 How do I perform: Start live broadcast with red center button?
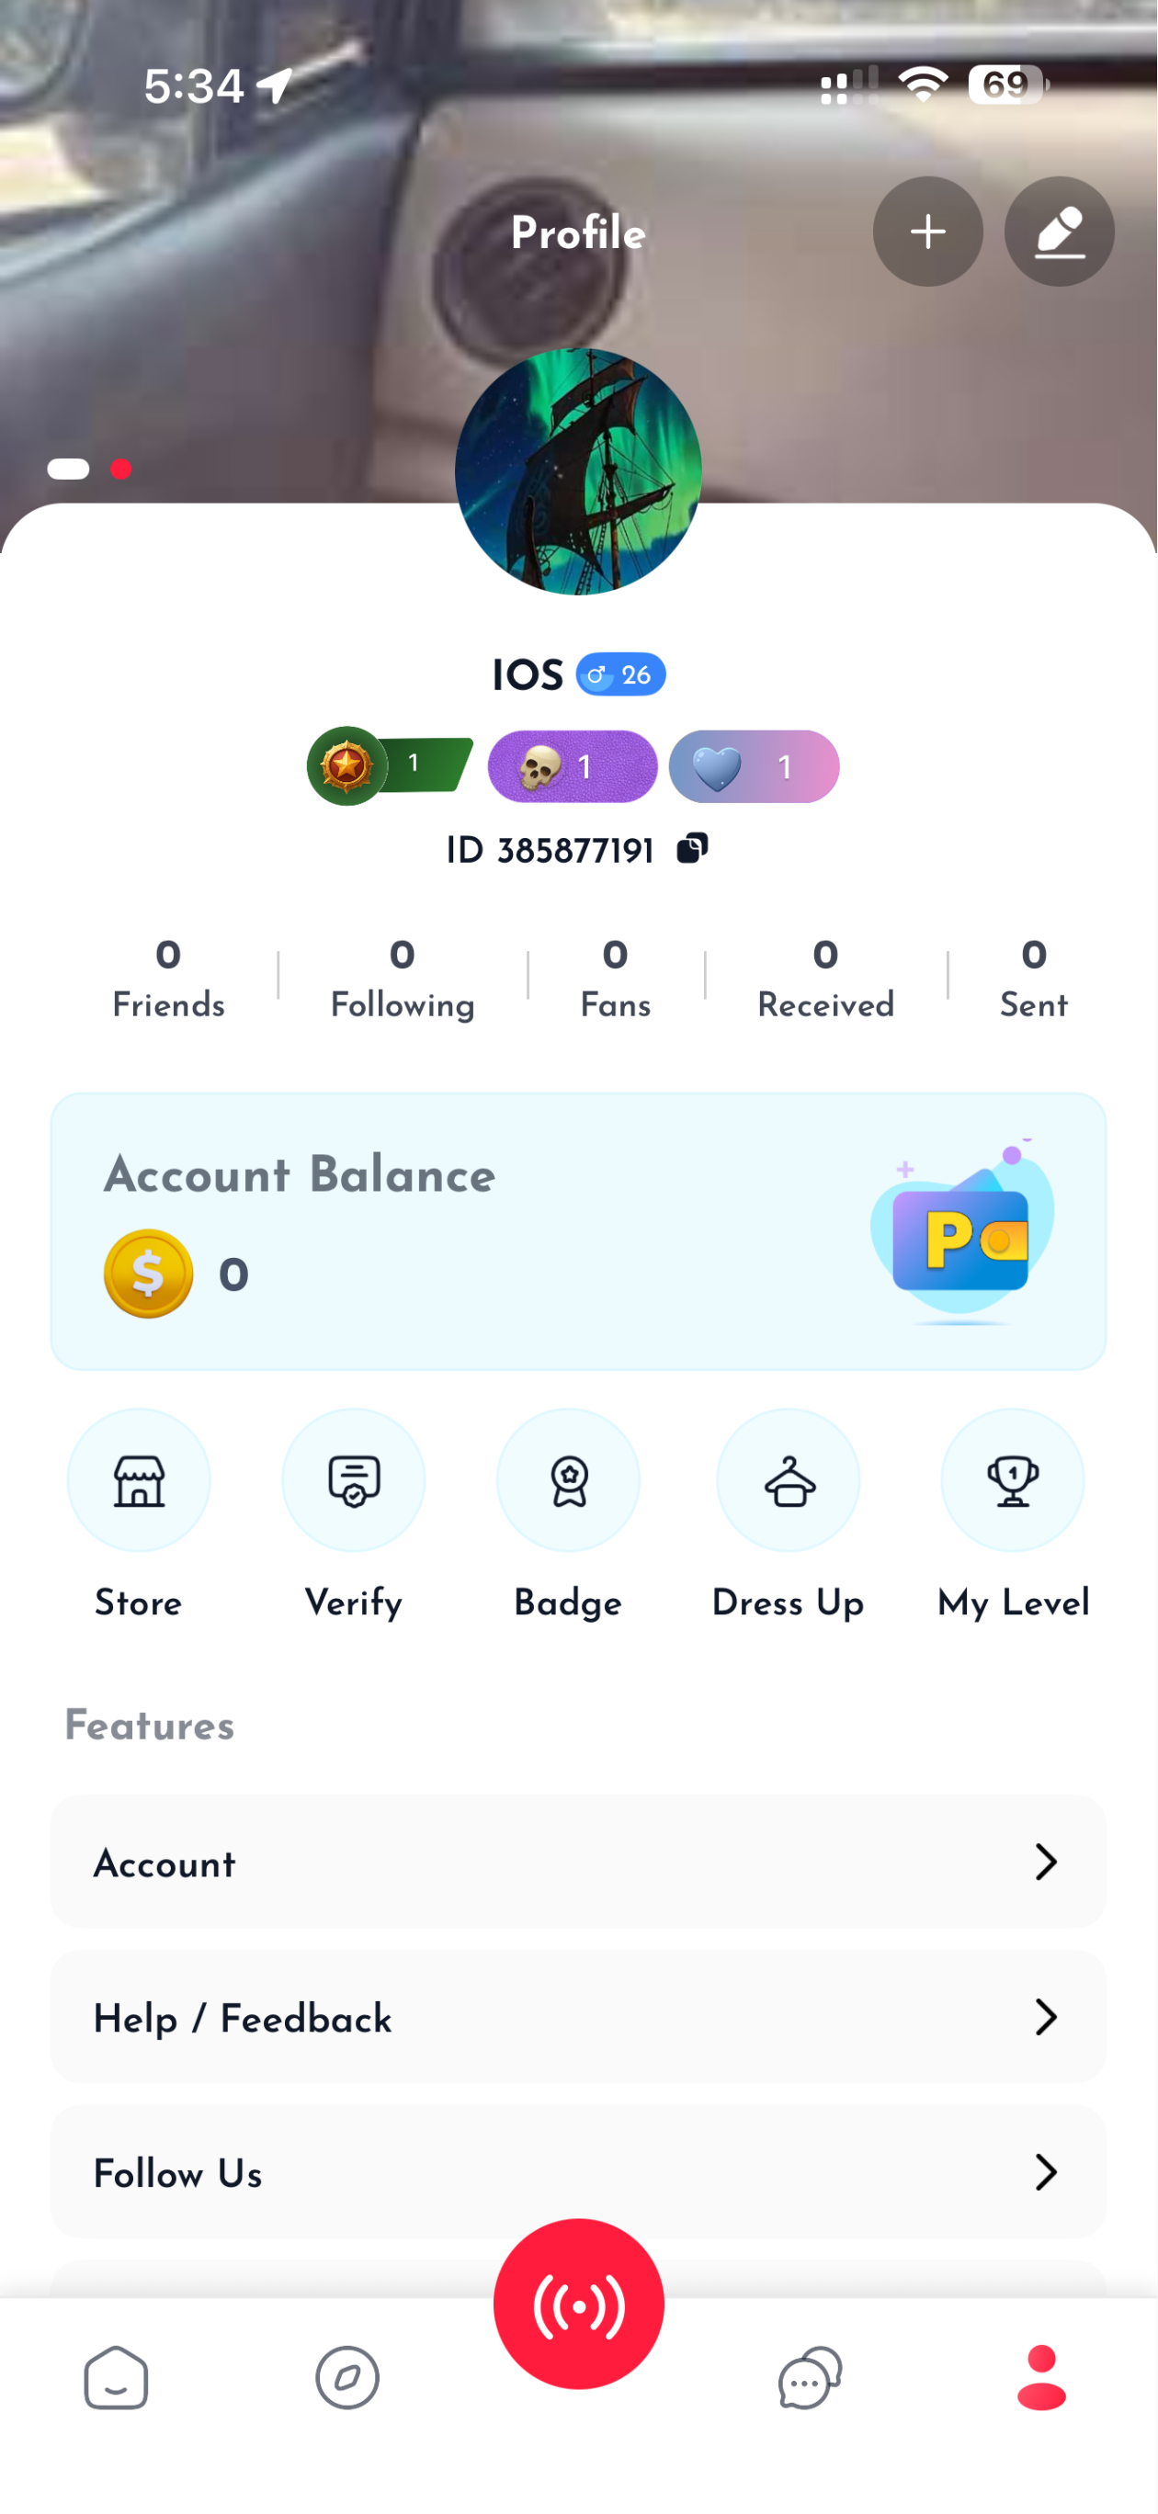[x=579, y=2304]
